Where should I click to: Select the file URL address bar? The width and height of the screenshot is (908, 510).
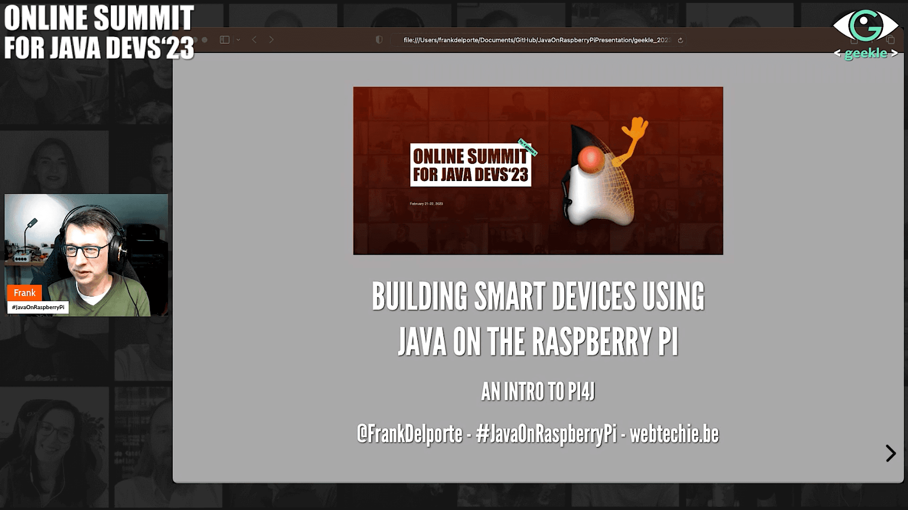coord(538,40)
